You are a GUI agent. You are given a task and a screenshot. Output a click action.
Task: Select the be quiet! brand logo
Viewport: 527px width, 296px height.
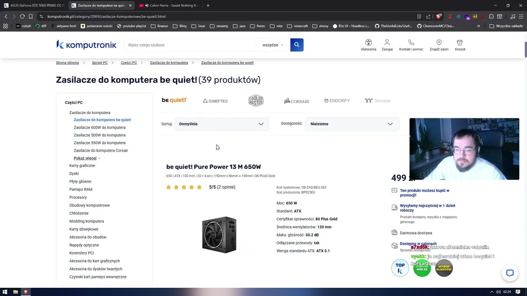pyautogui.click(x=175, y=100)
